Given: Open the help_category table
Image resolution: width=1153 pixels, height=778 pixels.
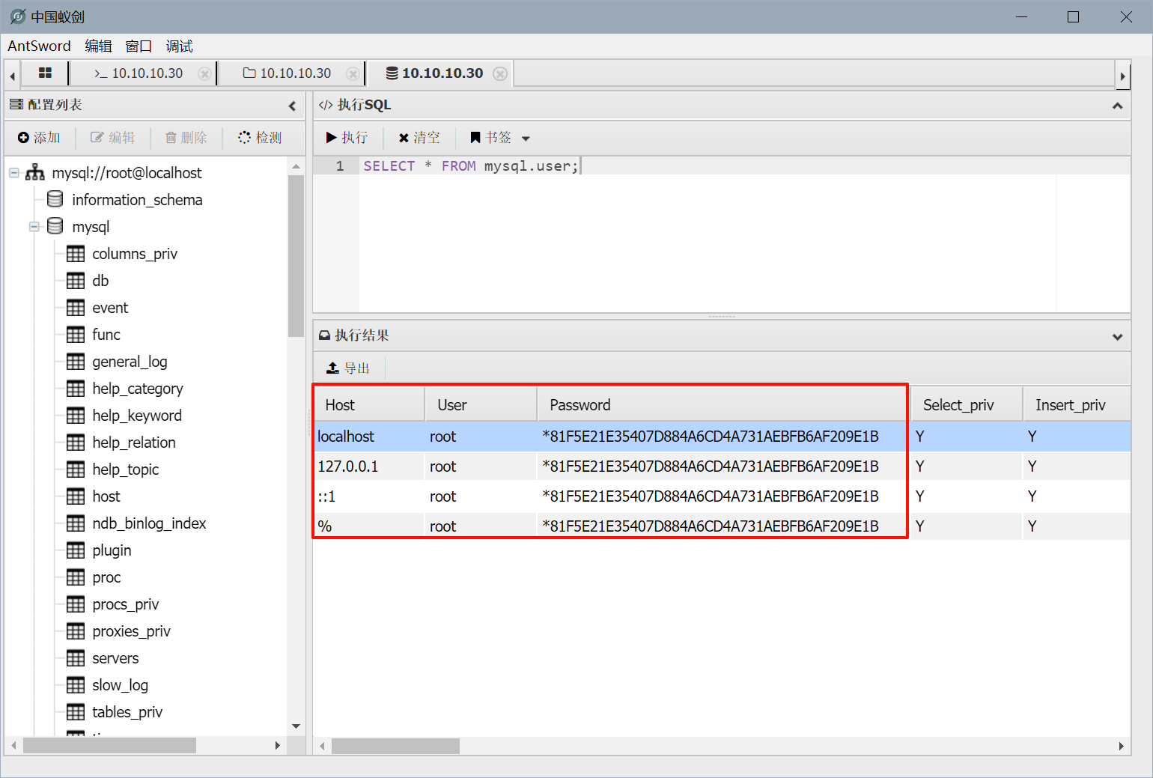Looking at the screenshot, I should [x=137, y=389].
